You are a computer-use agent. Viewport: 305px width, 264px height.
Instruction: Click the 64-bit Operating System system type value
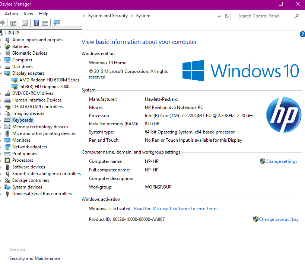point(190,132)
